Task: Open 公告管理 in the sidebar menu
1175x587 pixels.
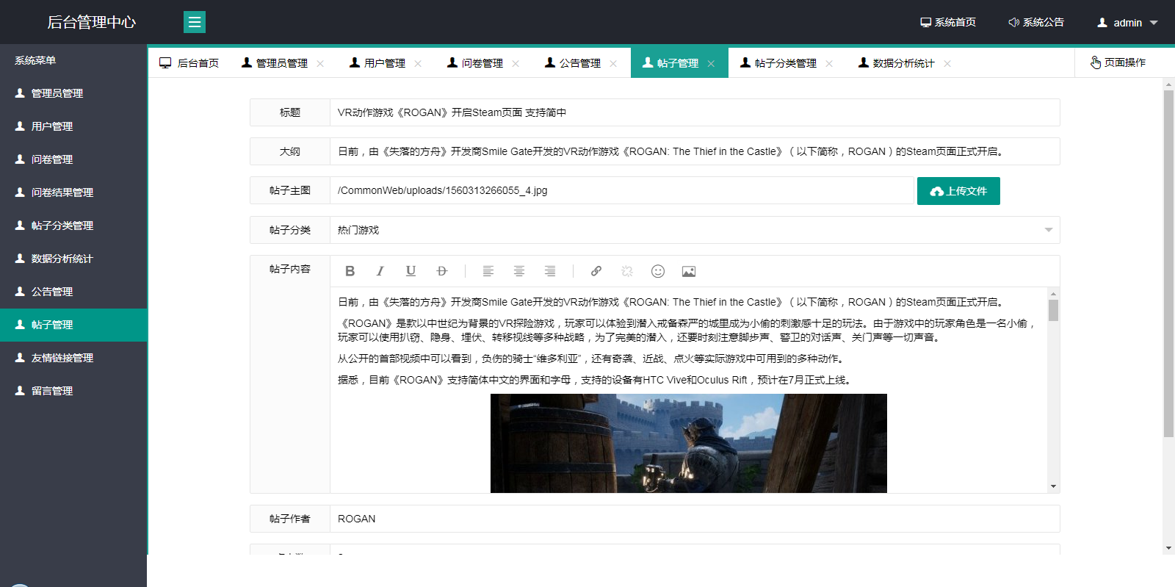Action: tap(73, 292)
